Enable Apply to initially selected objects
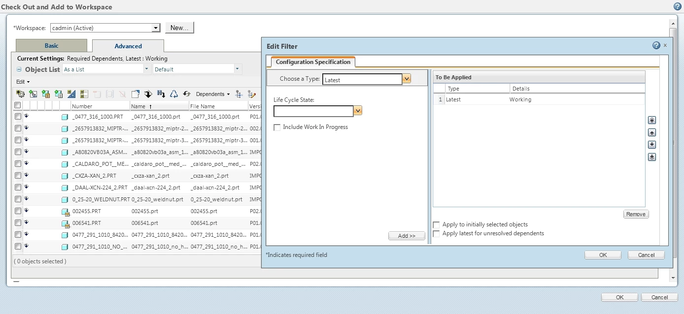This screenshot has width=684, height=314. coord(436,224)
